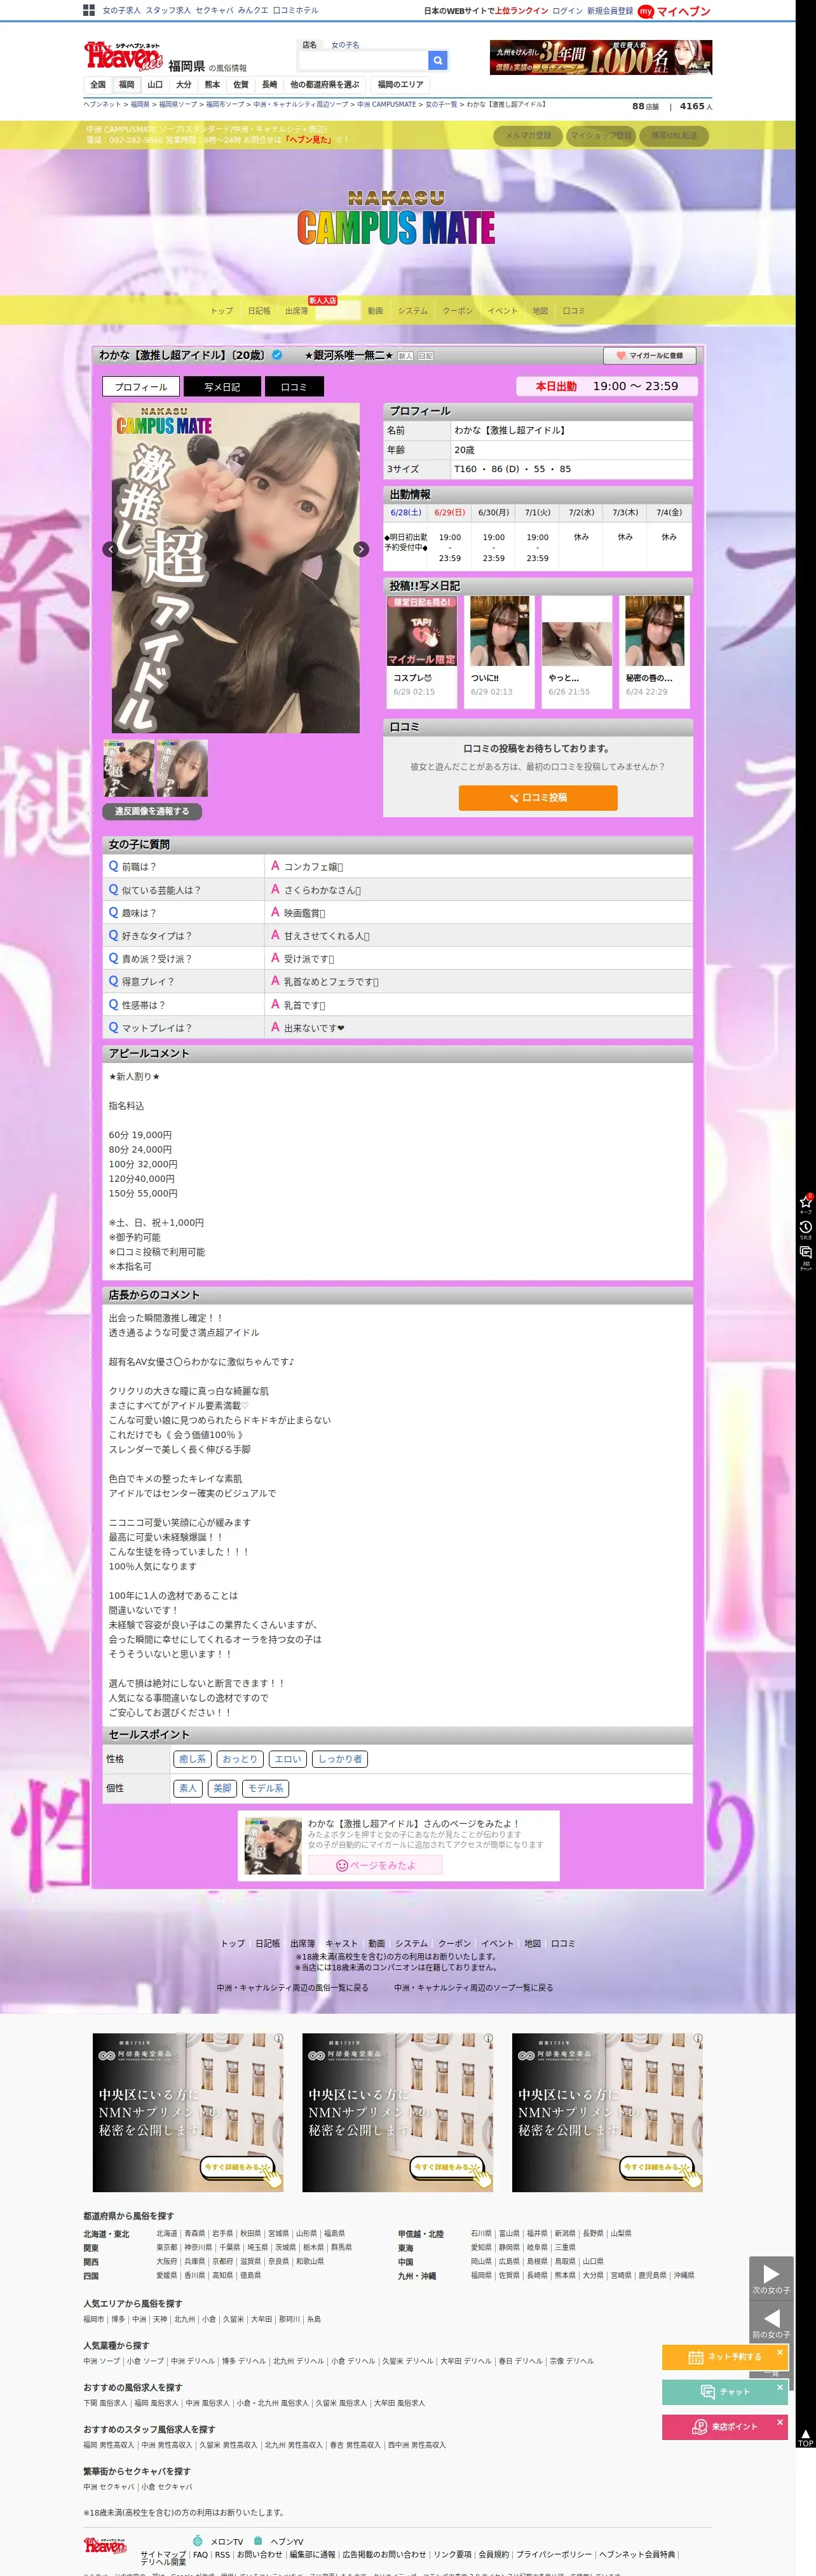Show previous photo with left arrow
Image resolution: width=816 pixels, height=2576 pixels.
pyautogui.click(x=109, y=549)
